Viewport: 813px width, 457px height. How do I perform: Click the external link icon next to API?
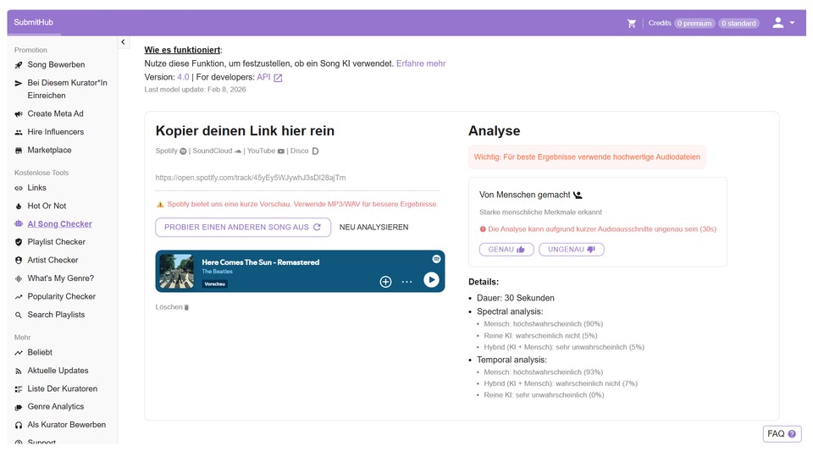pos(278,78)
